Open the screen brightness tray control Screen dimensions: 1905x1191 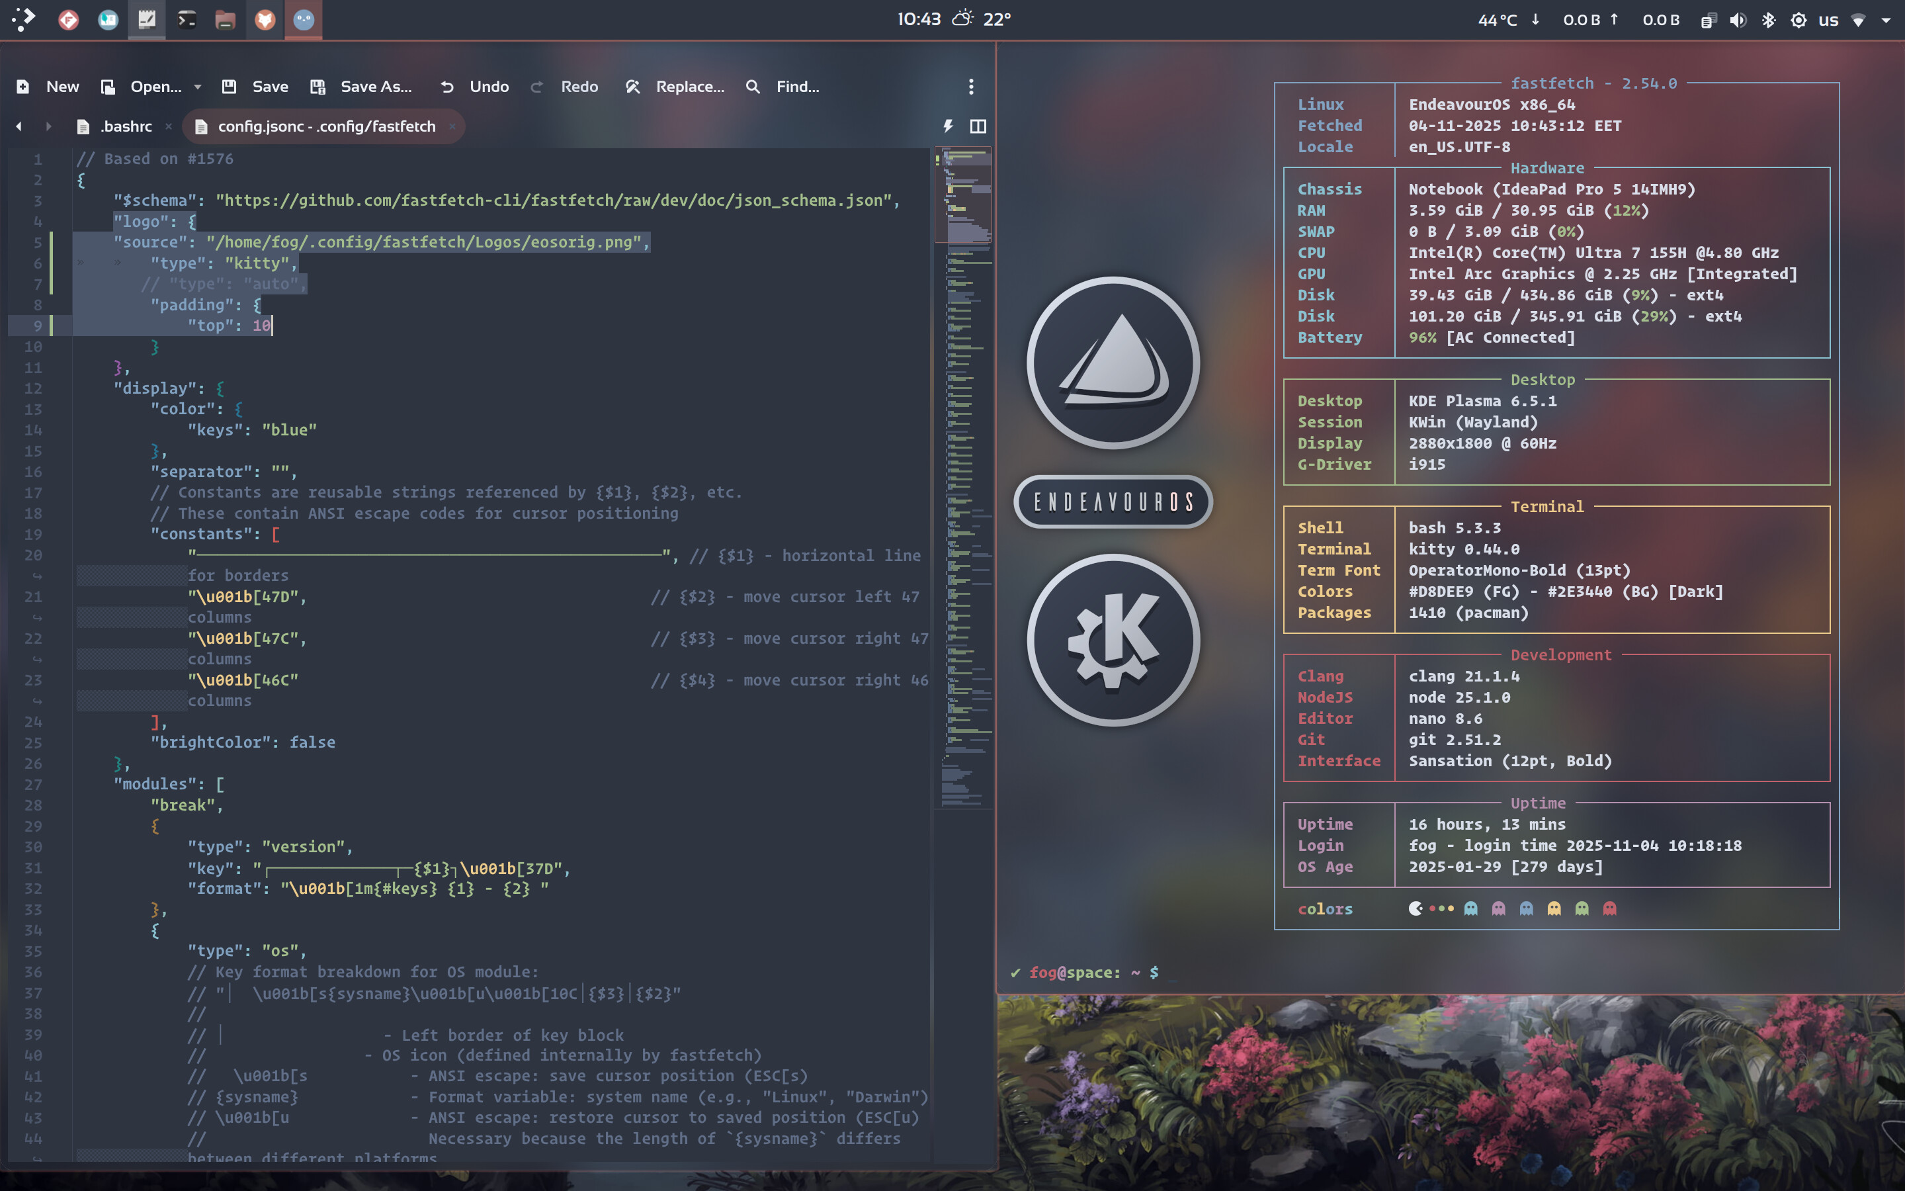[x=1798, y=21]
